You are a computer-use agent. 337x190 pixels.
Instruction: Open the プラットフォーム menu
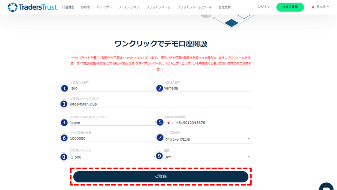pos(158,7)
